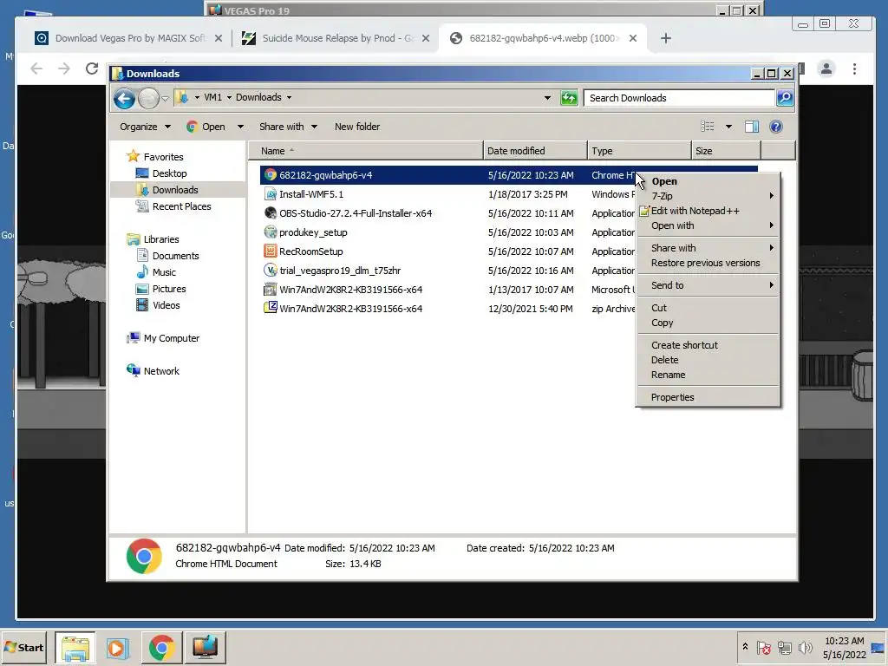This screenshot has width=888, height=666.
Task: Click RecRoomSetup file icon
Action: [271, 251]
